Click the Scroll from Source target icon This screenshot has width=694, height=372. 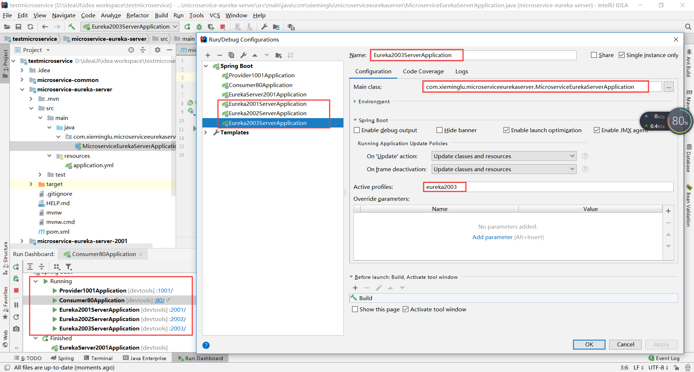pyautogui.click(x=131, y=50)
